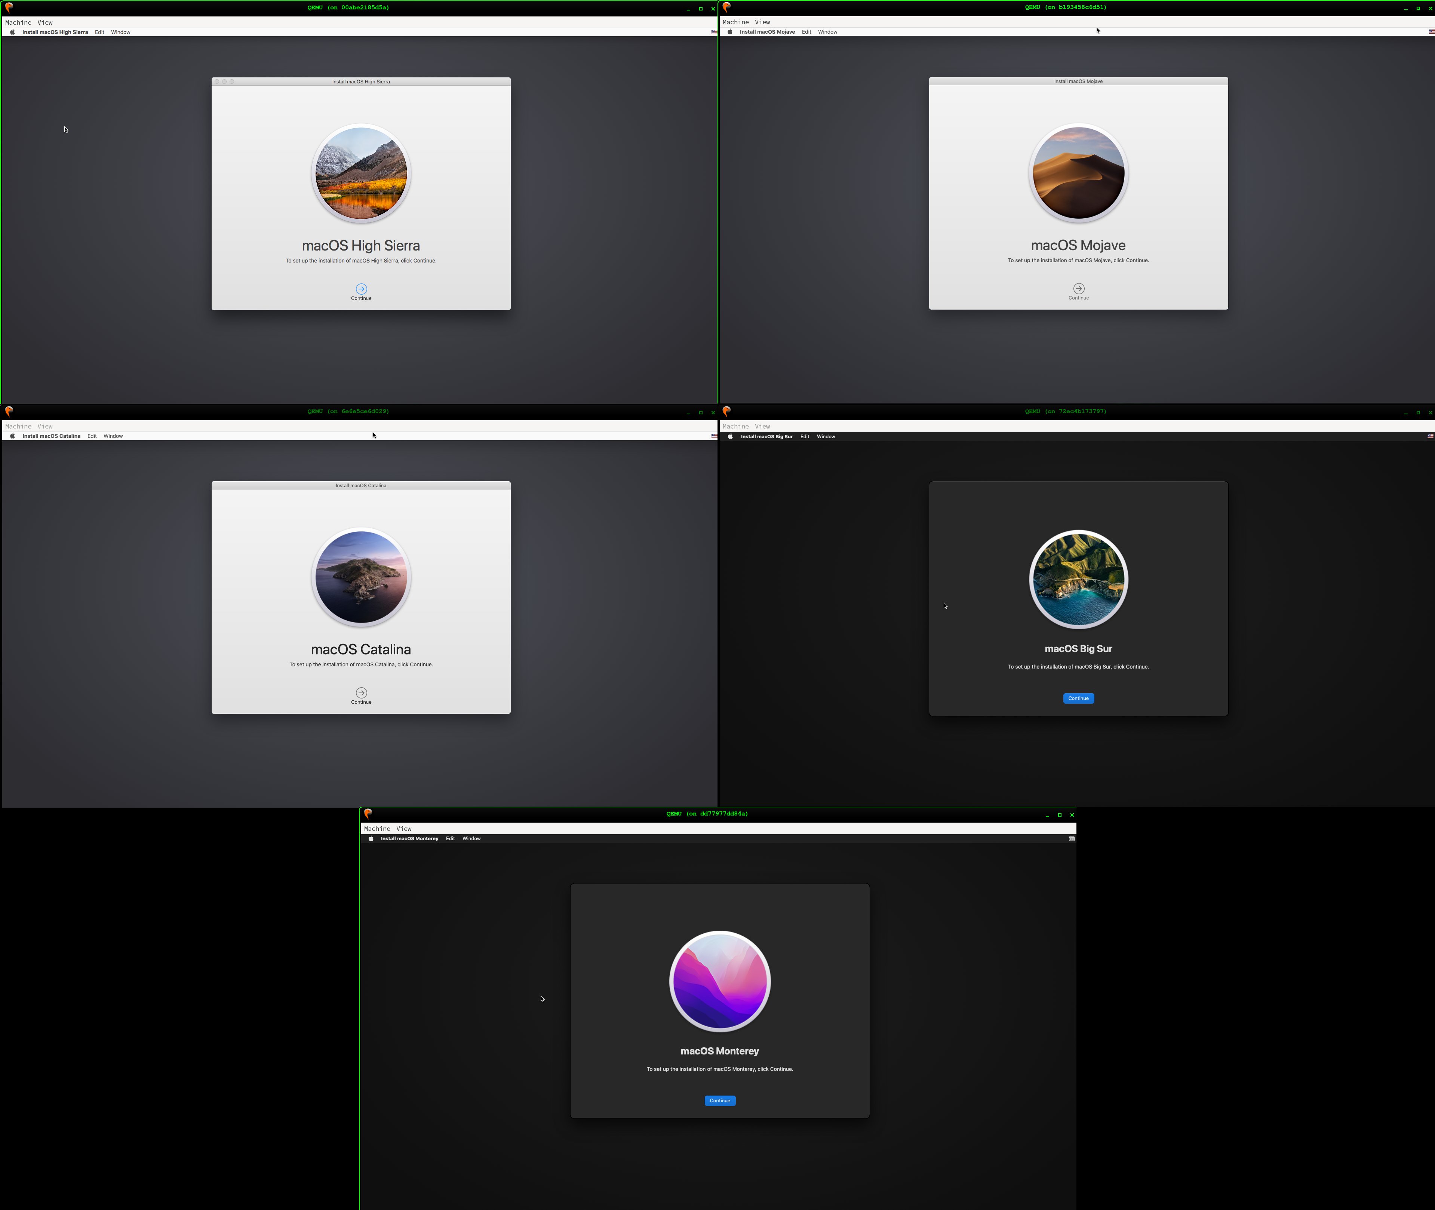The width and height of the screenshot is (1435, 1210).
Task: Open Edit menu in Monterey window
Action: pos(450,839)
